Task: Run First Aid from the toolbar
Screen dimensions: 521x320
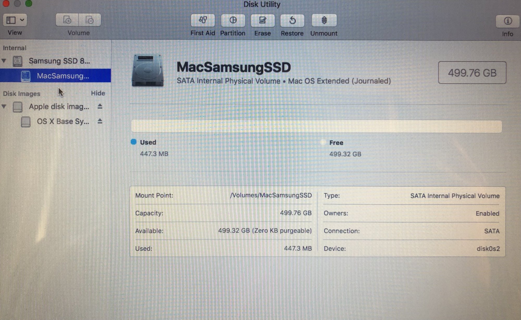Action: coord(203,21)
